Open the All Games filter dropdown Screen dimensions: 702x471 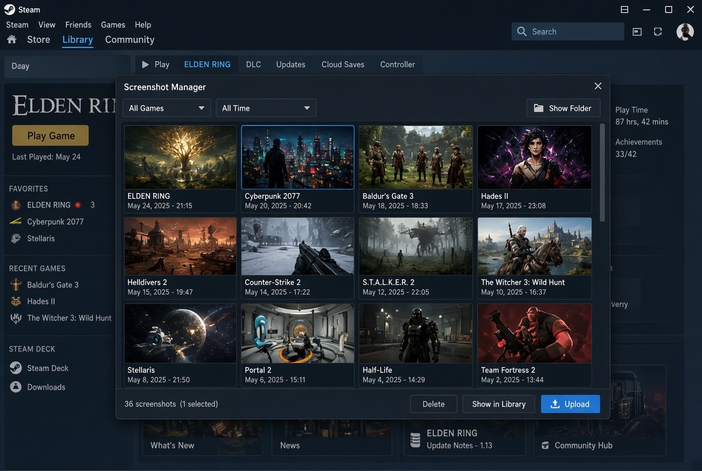[166, 108]
